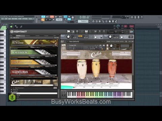Open the FILE menu in FL Studio

pos(2,19)
